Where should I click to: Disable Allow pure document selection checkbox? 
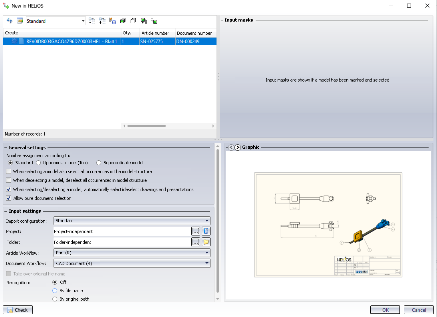pos(9,198)
